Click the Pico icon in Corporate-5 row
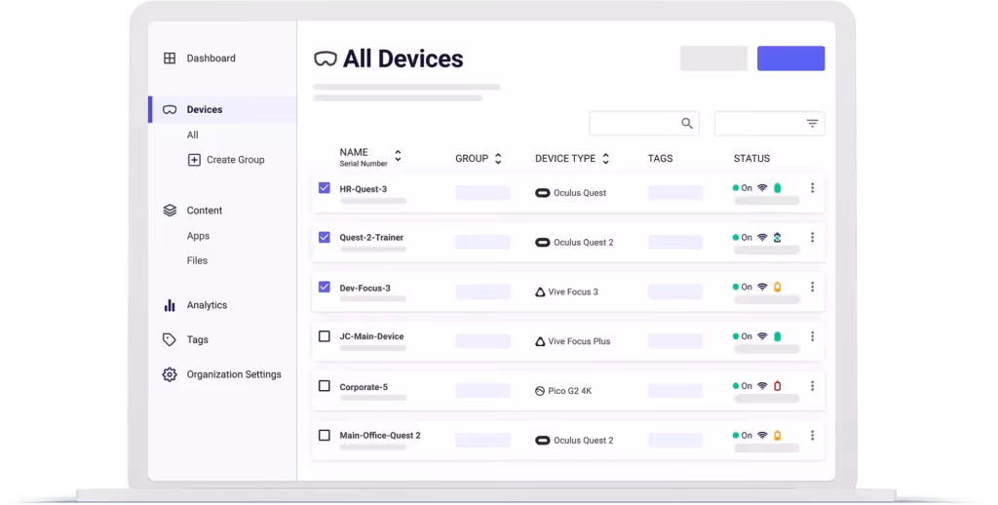The width and height of the screenshot is (998, 505). (540, 391)
